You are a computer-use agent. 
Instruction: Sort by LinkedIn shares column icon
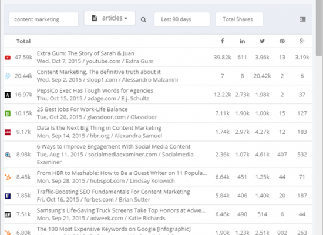pos(242,41)
